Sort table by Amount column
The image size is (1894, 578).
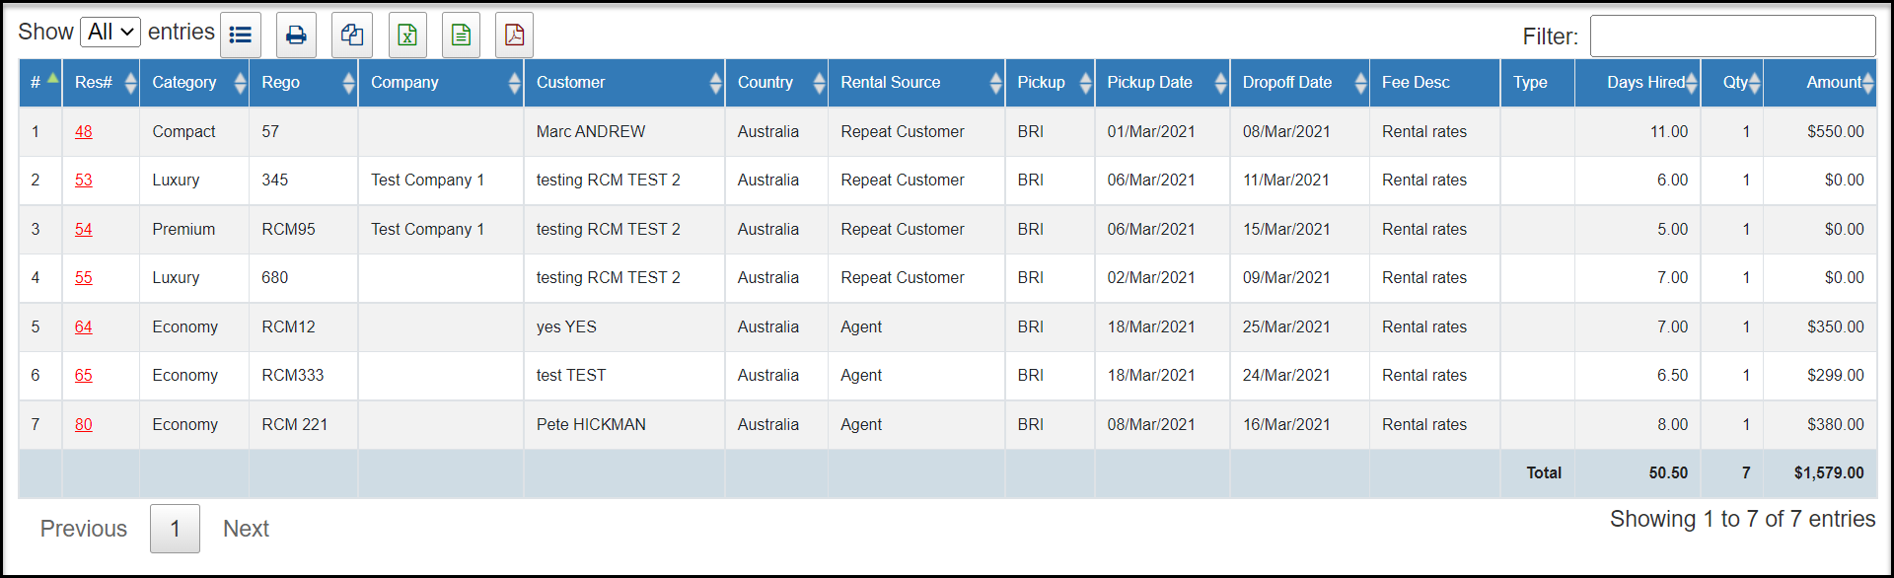point(1820,83)
